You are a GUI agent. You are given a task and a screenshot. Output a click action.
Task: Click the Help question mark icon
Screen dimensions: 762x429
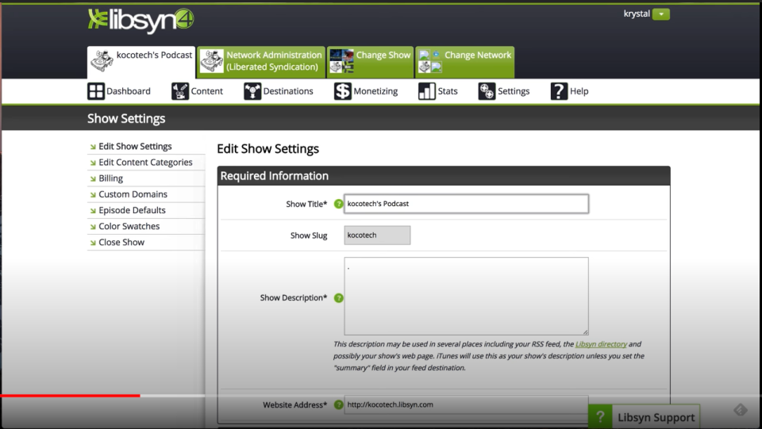tap(559, 91)
